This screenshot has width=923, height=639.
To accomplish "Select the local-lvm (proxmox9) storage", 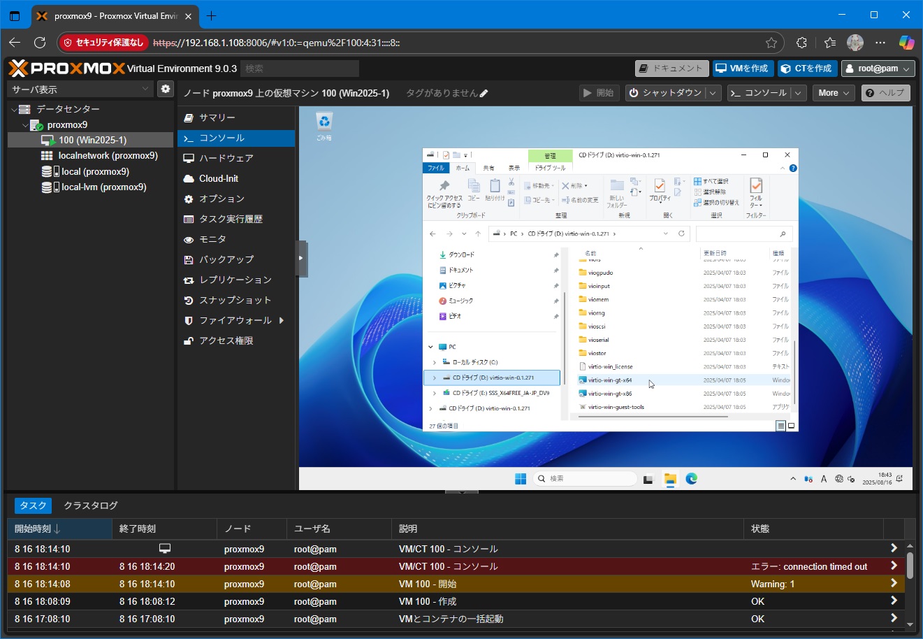I will pyautogui.click(x=90, y=187).
